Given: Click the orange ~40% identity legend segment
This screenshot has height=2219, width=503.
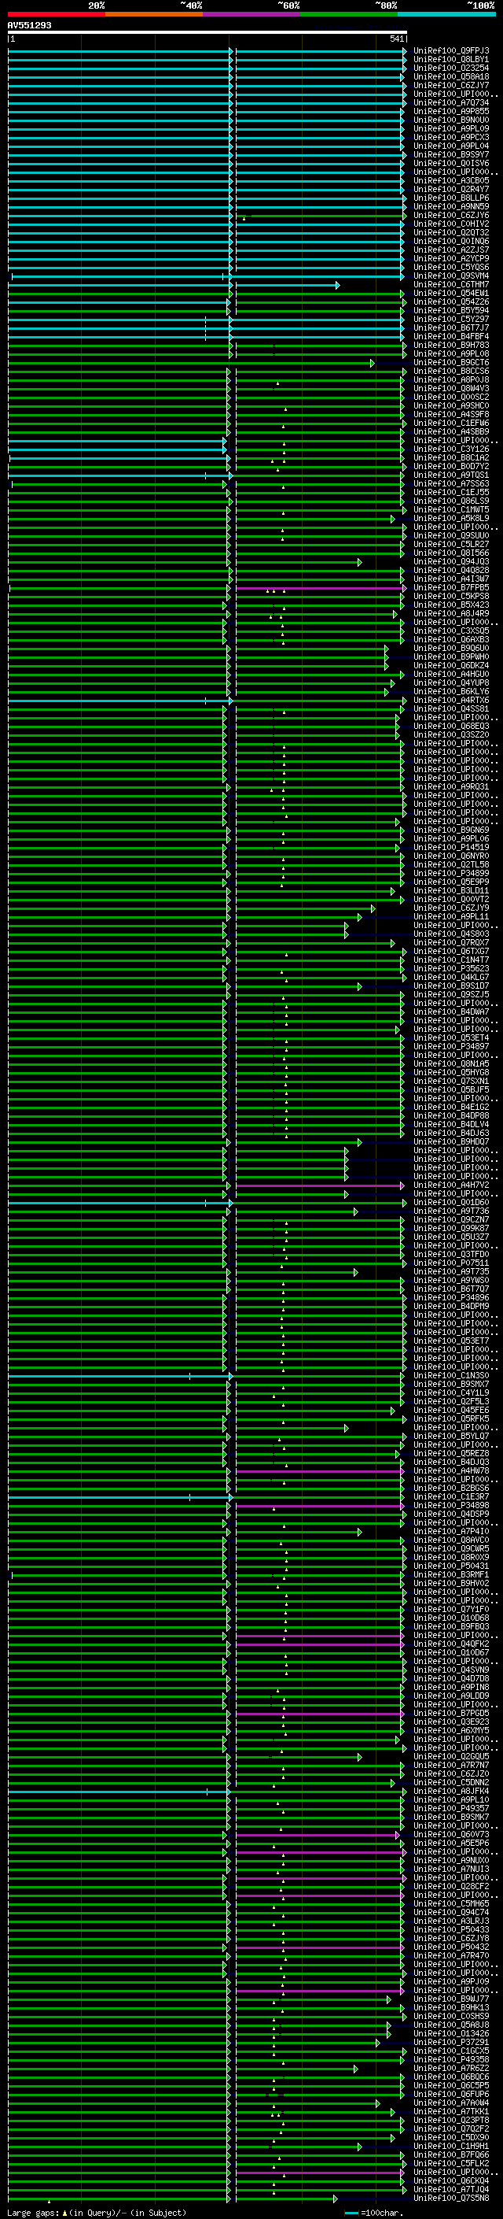Looking at the screenshot, I should [x=154, y=14].
